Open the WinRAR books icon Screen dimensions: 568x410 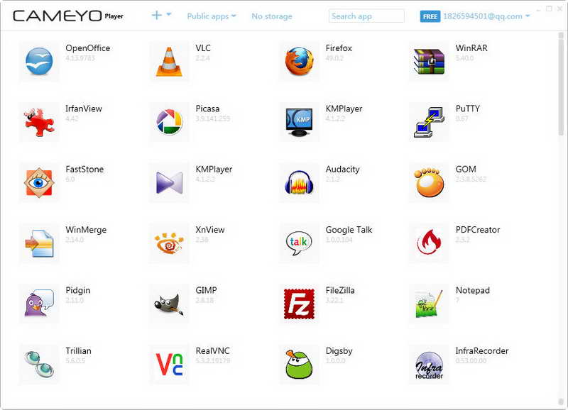click(x=429, y=62)
